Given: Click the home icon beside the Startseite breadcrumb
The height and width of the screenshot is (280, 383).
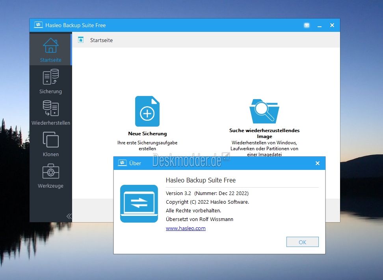Looking at the screenshot, I should pos(81,40).
